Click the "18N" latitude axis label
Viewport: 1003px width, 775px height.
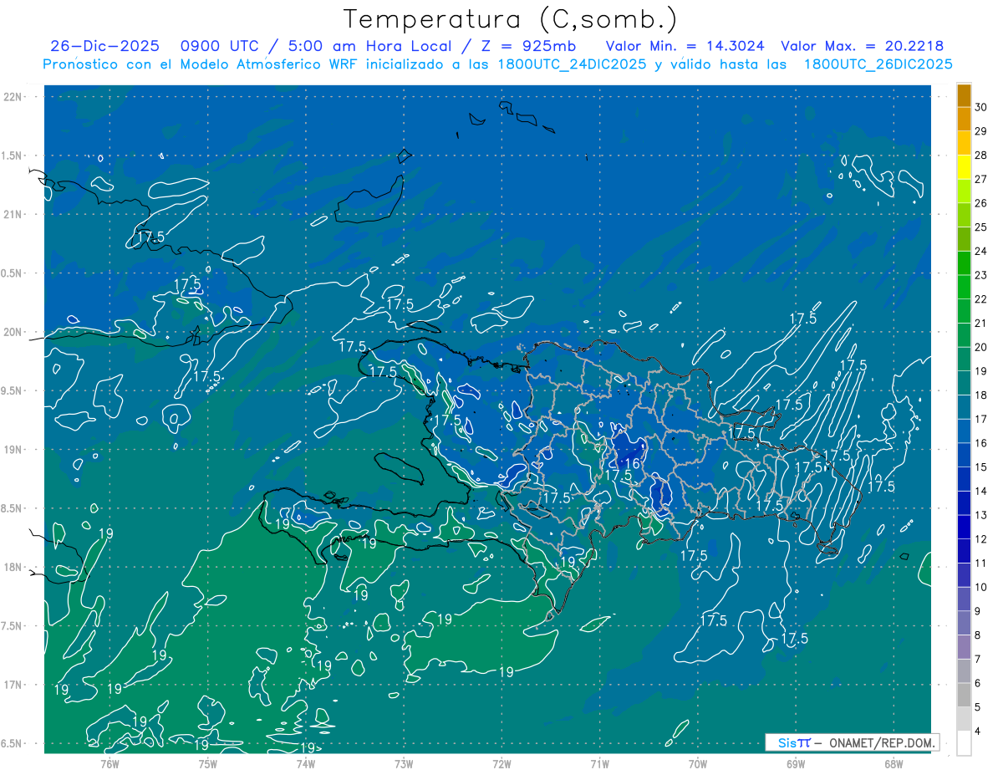pos(12,567)
